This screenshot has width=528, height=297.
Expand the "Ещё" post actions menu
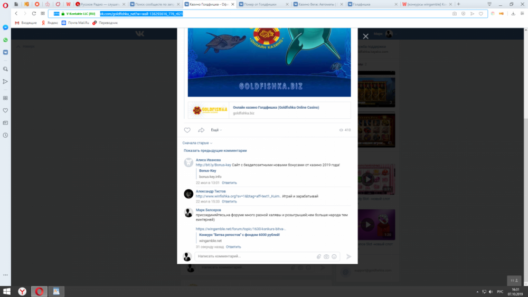tap(216, 130)
